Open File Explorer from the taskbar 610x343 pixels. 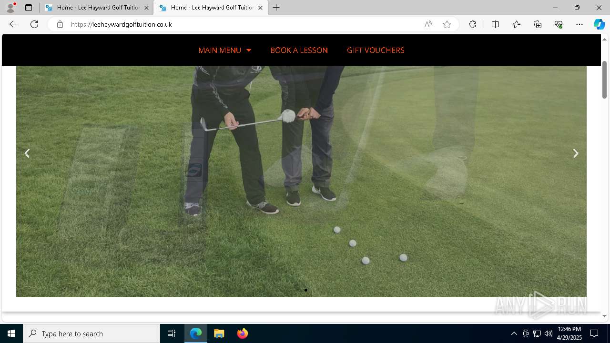(x=219, y=333)
